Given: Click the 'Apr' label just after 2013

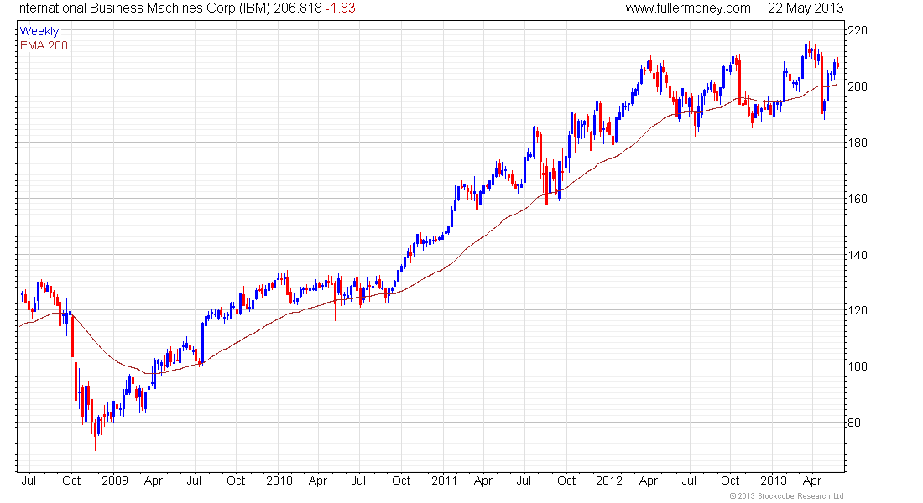Looking at the screenshot, I should coord(812,480).
